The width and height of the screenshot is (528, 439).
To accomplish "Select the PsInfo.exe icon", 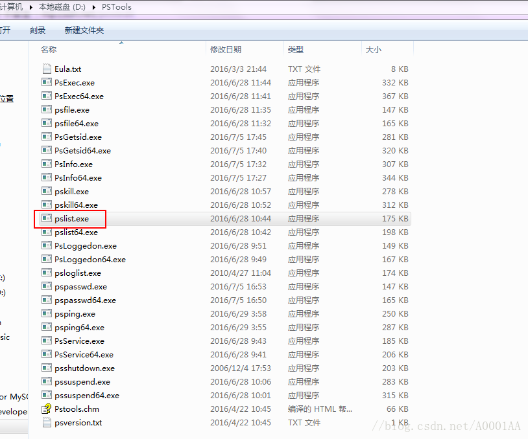I will point(47,164).
